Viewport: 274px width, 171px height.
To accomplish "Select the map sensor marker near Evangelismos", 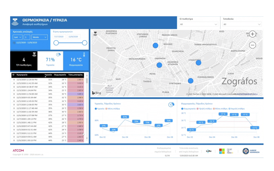I will pyautogui.click(x=190, y=81).
